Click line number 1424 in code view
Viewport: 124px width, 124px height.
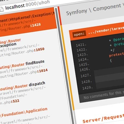[83, 60]
